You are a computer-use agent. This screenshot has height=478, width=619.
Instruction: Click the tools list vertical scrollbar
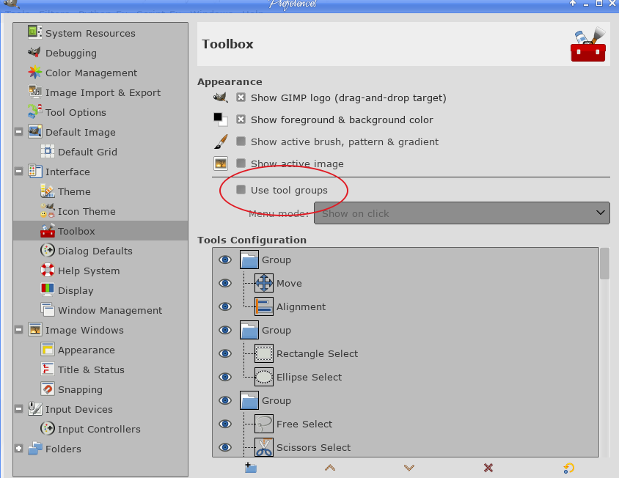[x=604, y=264]
